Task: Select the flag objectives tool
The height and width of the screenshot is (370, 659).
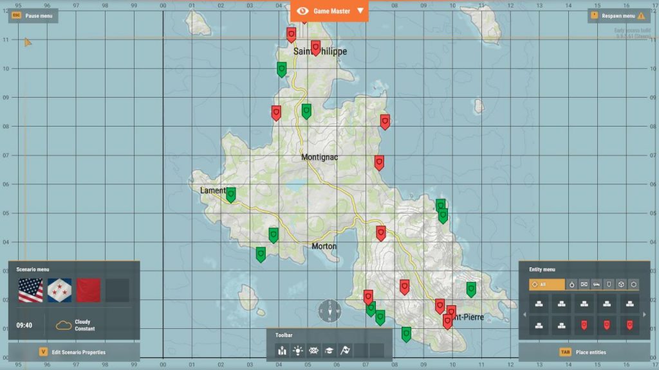Action: pos(346,350)
